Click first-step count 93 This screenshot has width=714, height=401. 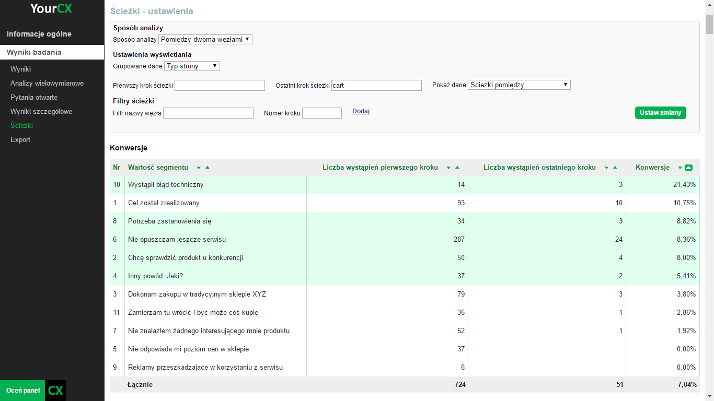461,203
